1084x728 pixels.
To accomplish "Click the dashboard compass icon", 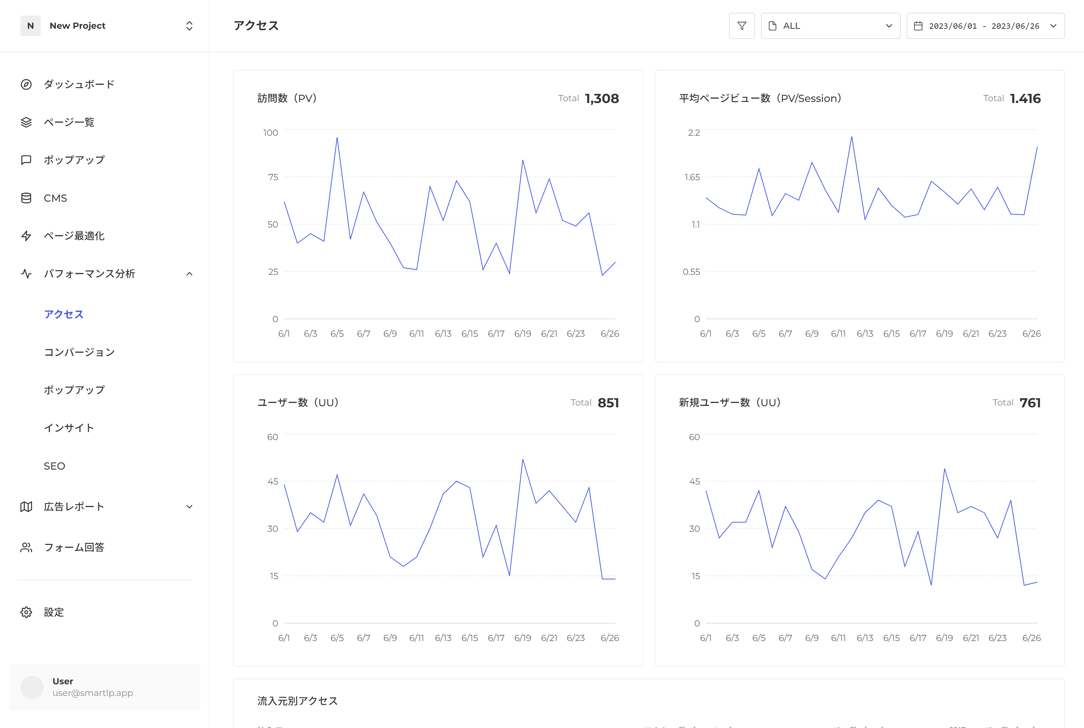I will (x=27, y=84).
